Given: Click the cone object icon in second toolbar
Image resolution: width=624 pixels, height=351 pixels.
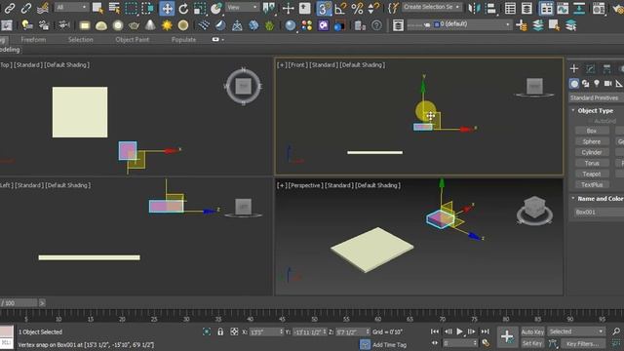Looking at the screenshot, I should (x=150, y=25).
